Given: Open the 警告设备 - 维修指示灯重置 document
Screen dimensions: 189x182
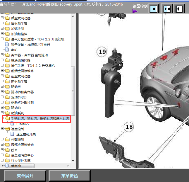Looking at the screenshot, I should [x=30, y=45].
